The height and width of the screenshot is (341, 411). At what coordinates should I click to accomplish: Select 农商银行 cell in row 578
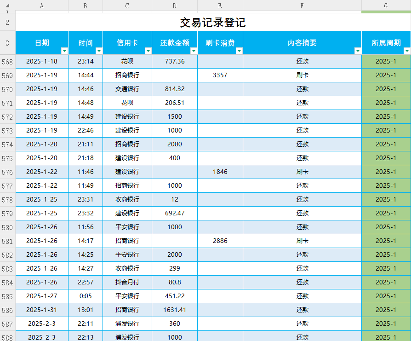coord(127,200)
